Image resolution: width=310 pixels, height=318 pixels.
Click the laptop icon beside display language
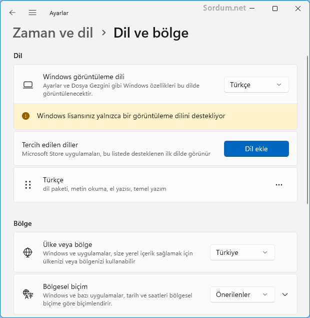pyautogui.click(x=28, y=85)
